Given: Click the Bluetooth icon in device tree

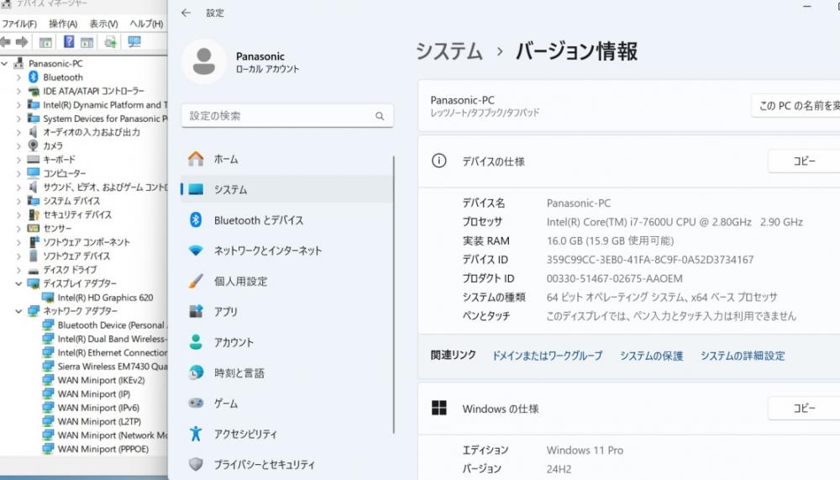Looking at the screenshot, I should pyautogui.click(x=34, y=77).
